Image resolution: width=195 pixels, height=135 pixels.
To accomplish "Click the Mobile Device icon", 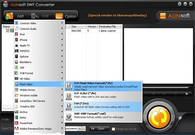I will coord(17,90).
